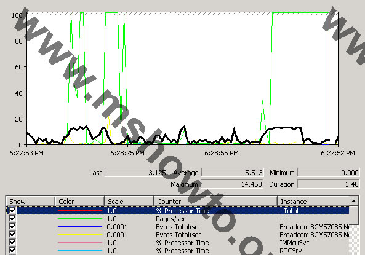Click the counter list scrollbar thumb
365x255 pixels.
click(353, 216)
